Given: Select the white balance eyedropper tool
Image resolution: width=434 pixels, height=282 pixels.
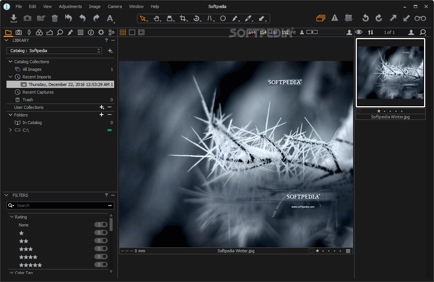Looking at the screenshot, I should (x=248, y=19).
